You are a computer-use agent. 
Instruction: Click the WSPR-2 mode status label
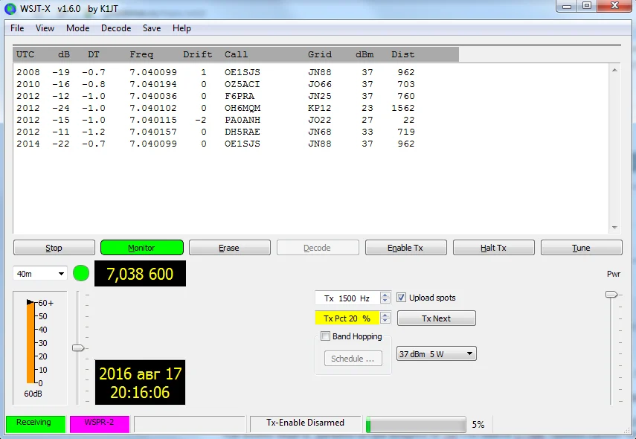pos(100,423)
